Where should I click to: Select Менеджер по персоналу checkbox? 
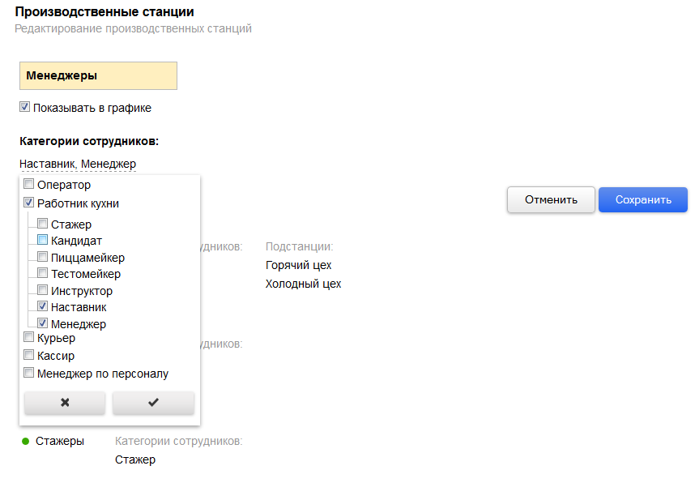tap(29, 373)
